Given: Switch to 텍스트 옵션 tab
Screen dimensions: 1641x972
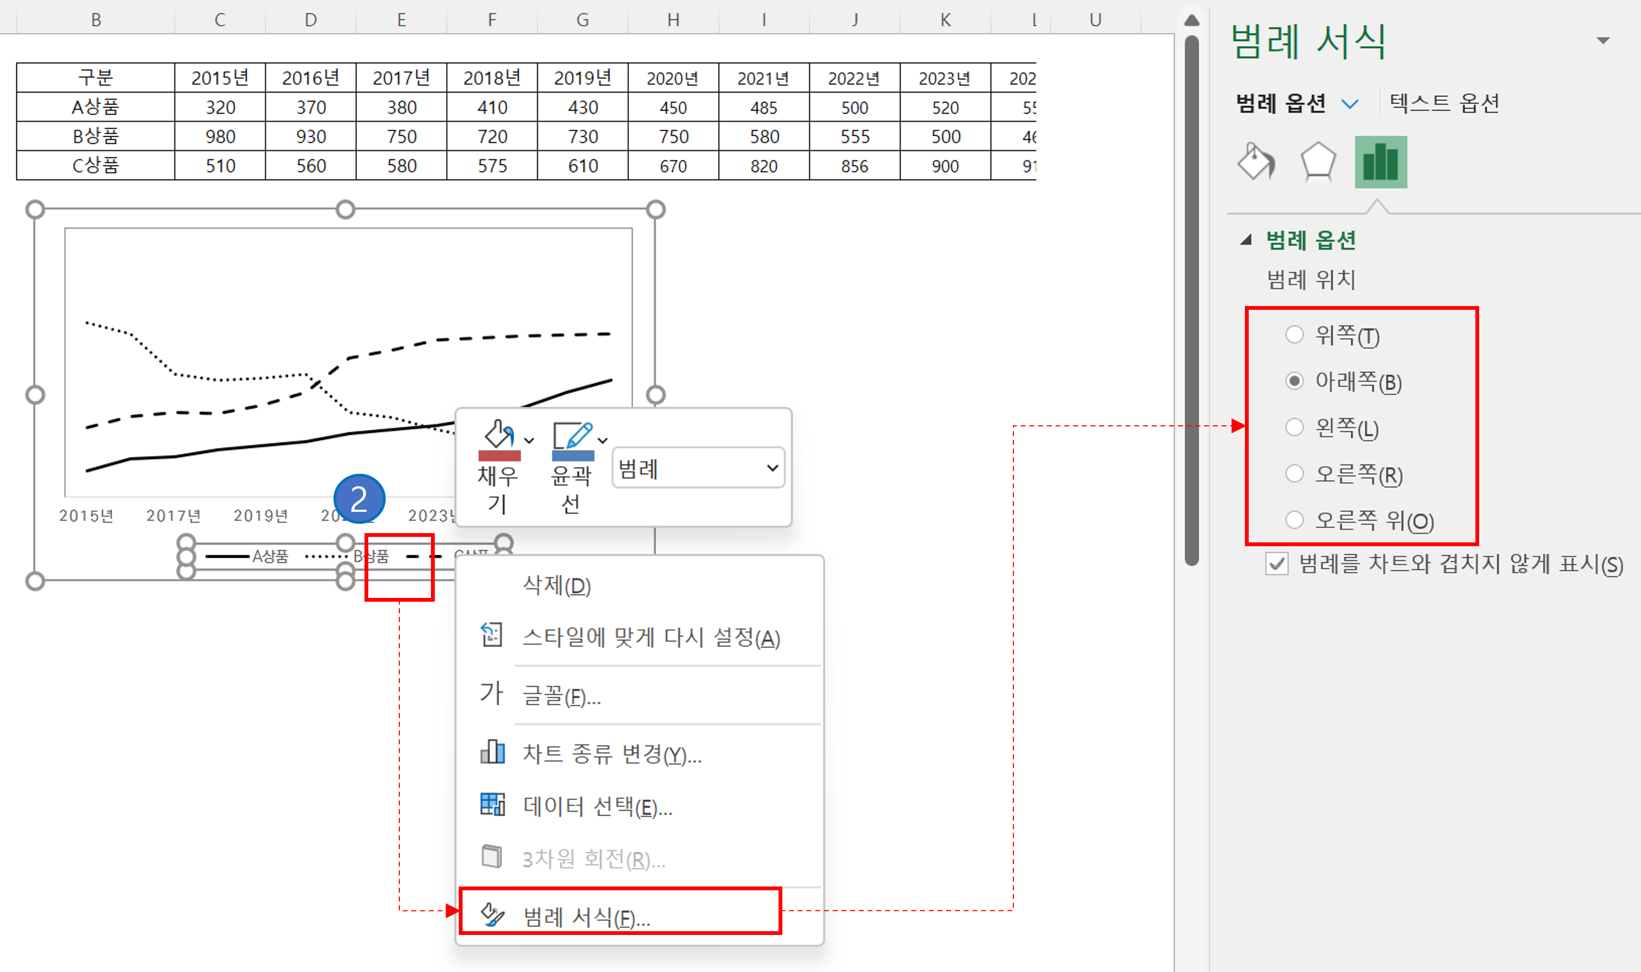Looking at the screenshot, I should point(1444,103).
